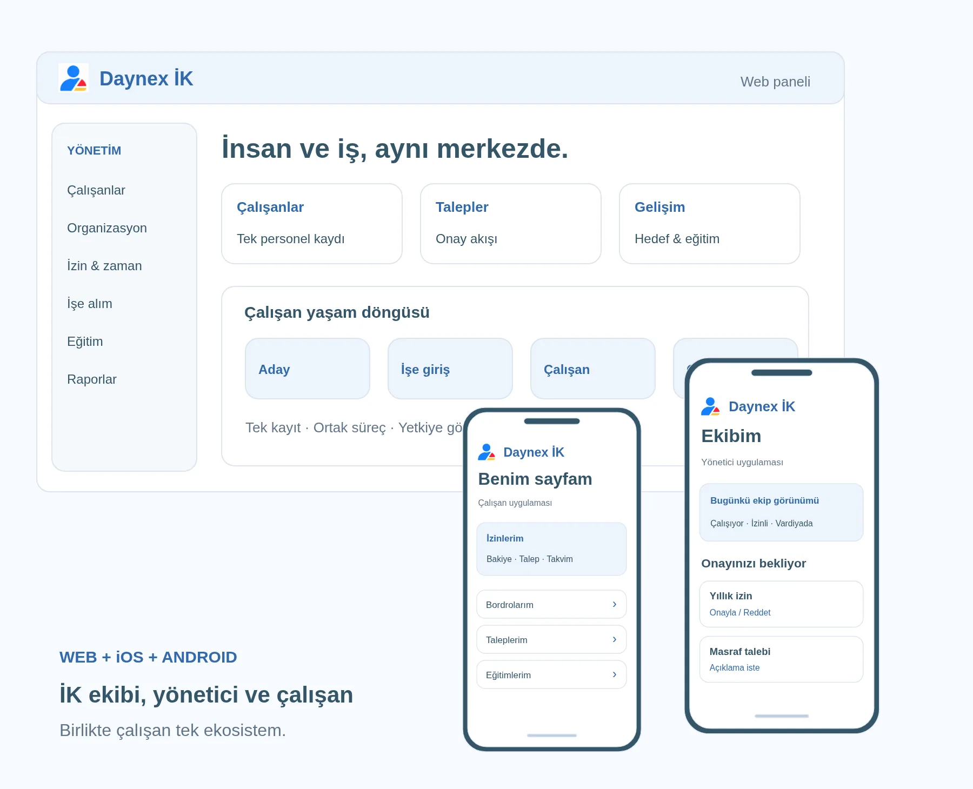Viewport: 973px width, 789px height.
Task: Select Eğitim in the sidebar menu
Action: pos(85,342)
